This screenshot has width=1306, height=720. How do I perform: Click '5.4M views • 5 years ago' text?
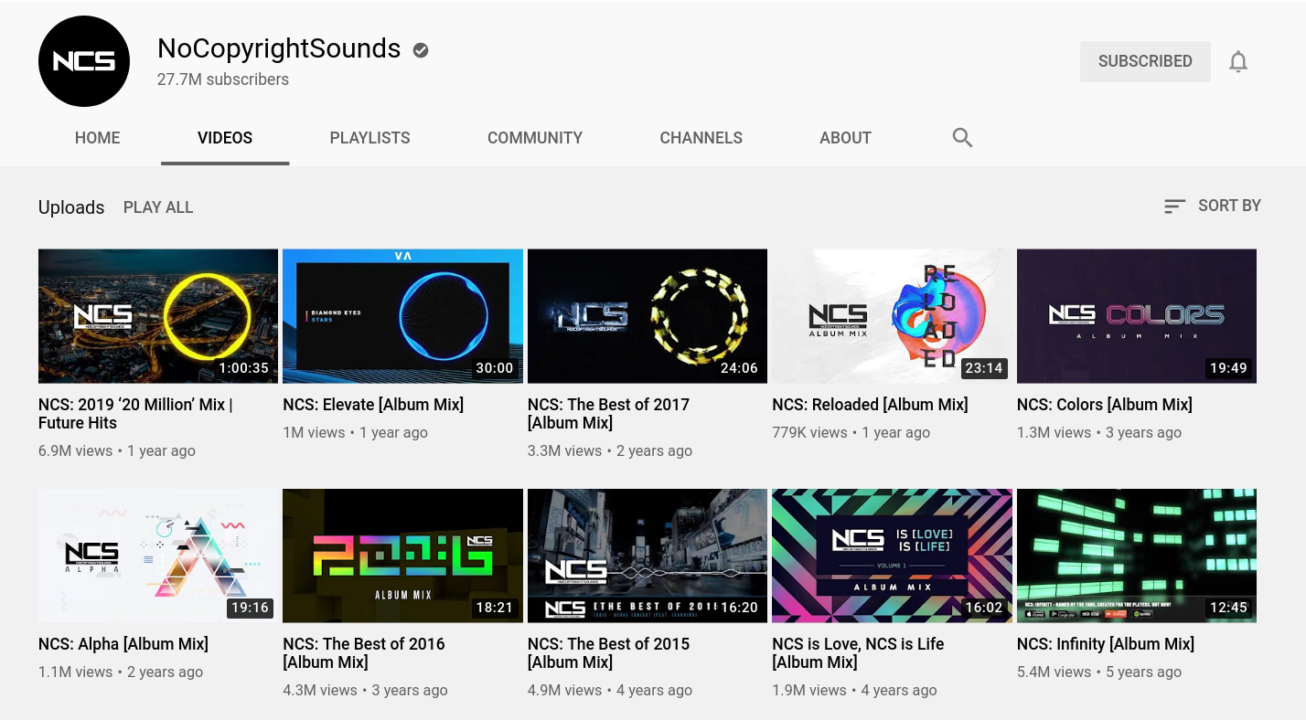[1099, 672]
